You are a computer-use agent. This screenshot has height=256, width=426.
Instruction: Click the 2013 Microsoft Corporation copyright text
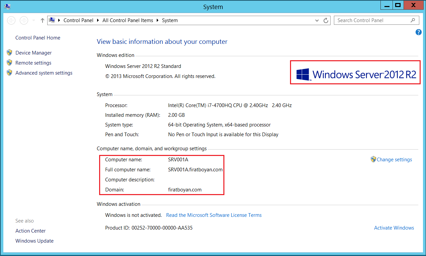coord(160,76)
